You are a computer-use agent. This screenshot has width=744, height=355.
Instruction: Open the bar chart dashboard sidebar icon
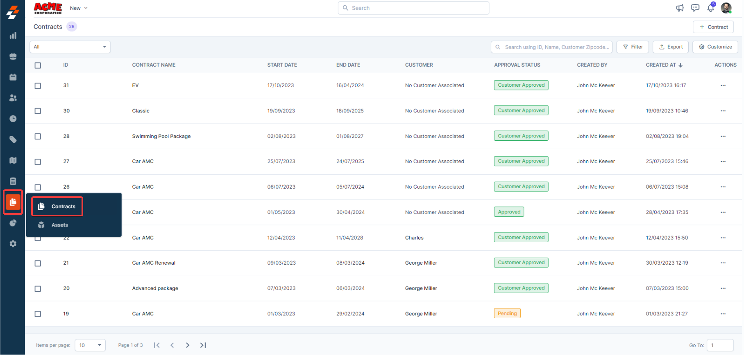point(13,36)
